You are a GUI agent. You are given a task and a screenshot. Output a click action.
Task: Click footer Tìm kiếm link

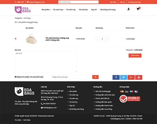pos(18,120)
